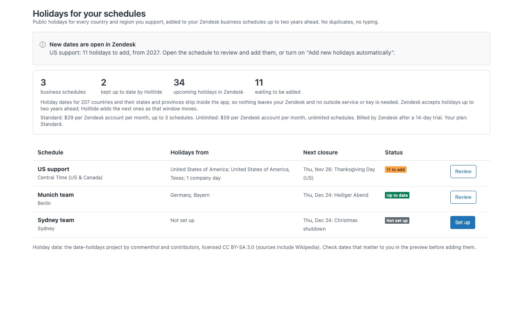The image size is (523, 326).
Task: Select the "US support" schedule name
Action: pyautogui.click(x=54, y=169)
